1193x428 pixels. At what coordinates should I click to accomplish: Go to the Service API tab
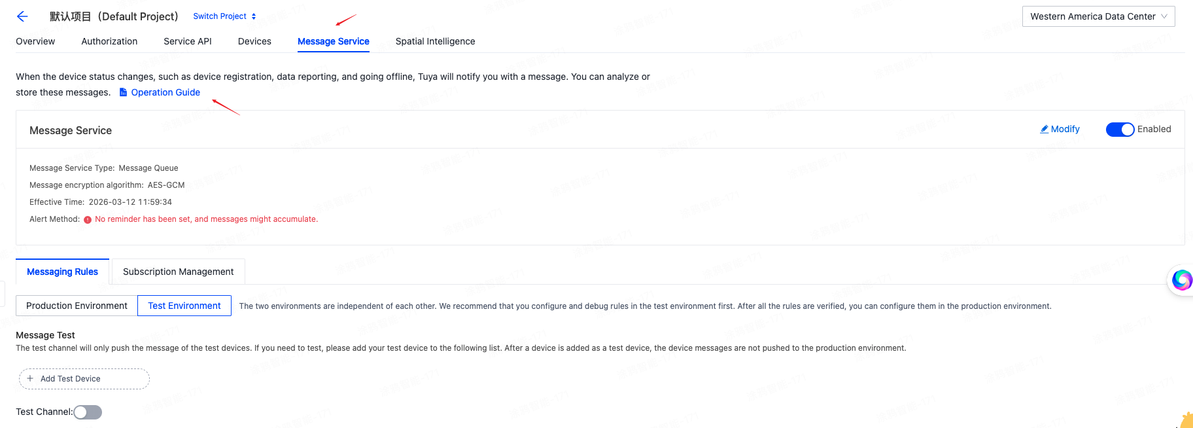coord(188,41)
